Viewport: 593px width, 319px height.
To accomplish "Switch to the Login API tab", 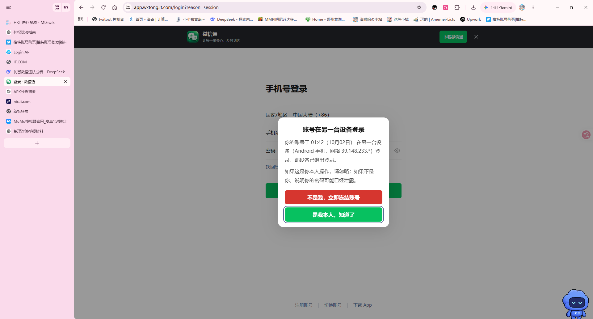I will click(x=37, y=52).
